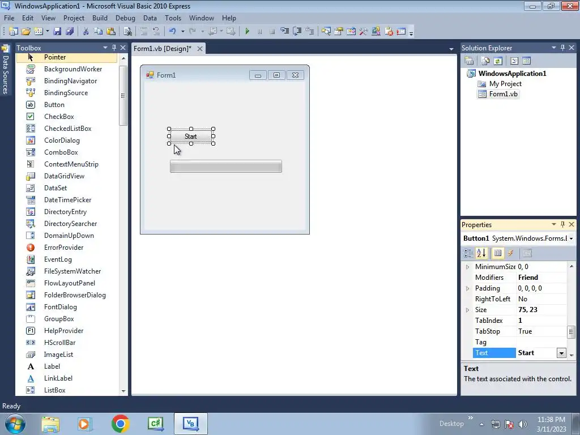
Task: Show the Properties list button
Action: [498, 253]
